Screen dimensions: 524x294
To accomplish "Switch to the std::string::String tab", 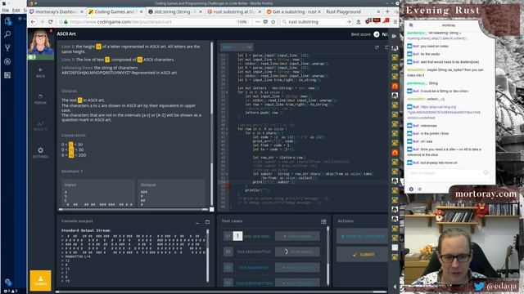I will pos(175,11).
